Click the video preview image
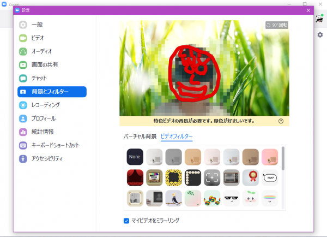 pos(204,68)
